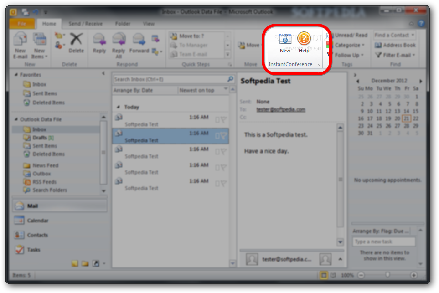Click the zoom slider handle
Screen dimensions: 439x293
point(387,275)
